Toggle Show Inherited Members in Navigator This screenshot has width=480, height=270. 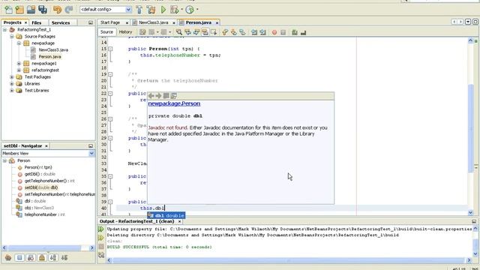pos(8,258)
